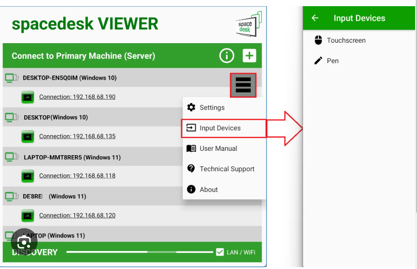
Task: Connect to 192.168.68.118 link
Action: pos(77,176)
